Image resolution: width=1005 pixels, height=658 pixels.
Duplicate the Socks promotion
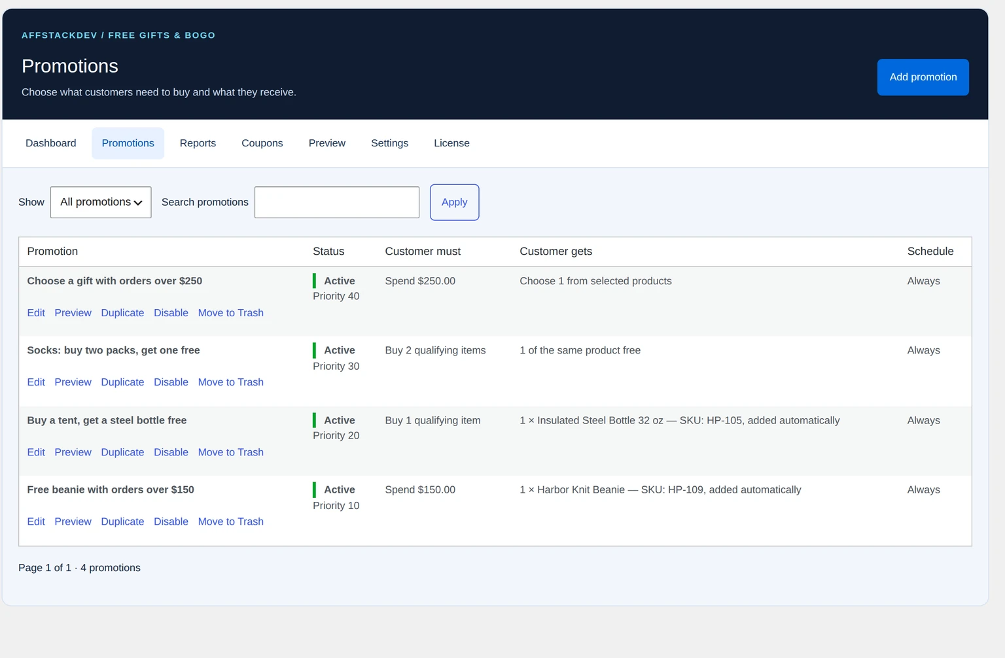click(122, 382)
